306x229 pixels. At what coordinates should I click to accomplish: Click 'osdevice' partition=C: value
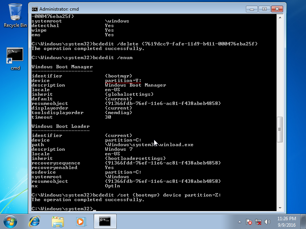tap(123, 172)
